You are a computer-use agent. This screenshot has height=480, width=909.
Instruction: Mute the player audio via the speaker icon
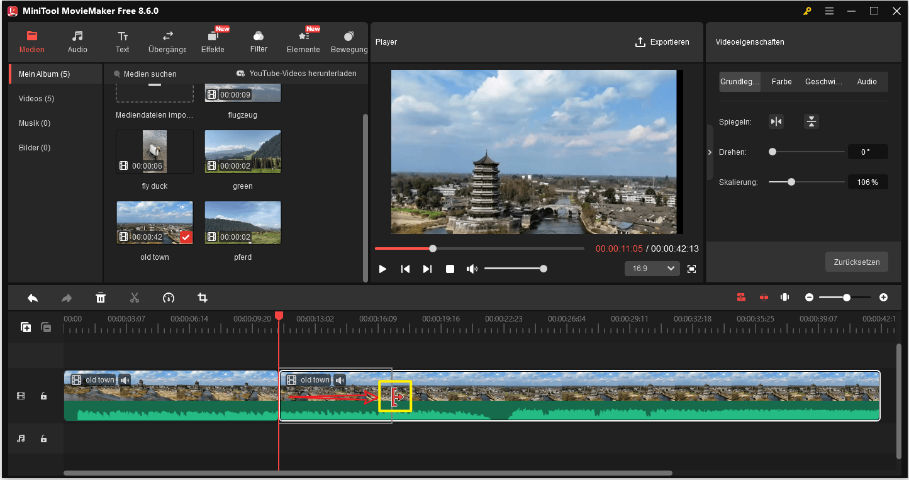pos(472,269)
